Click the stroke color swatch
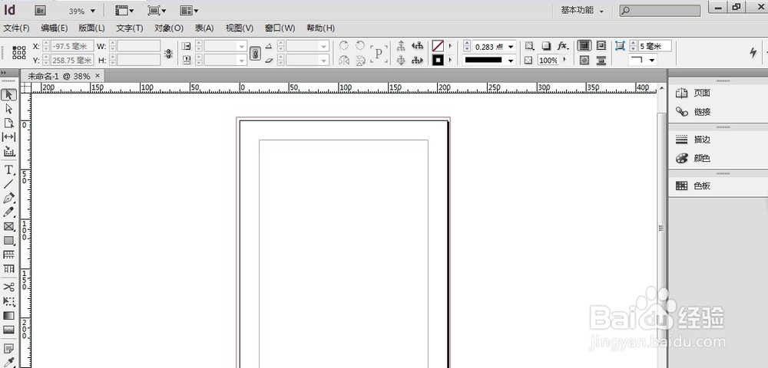Image resolution: width=768 pixels, height=368 pixels. click(438, 60)
